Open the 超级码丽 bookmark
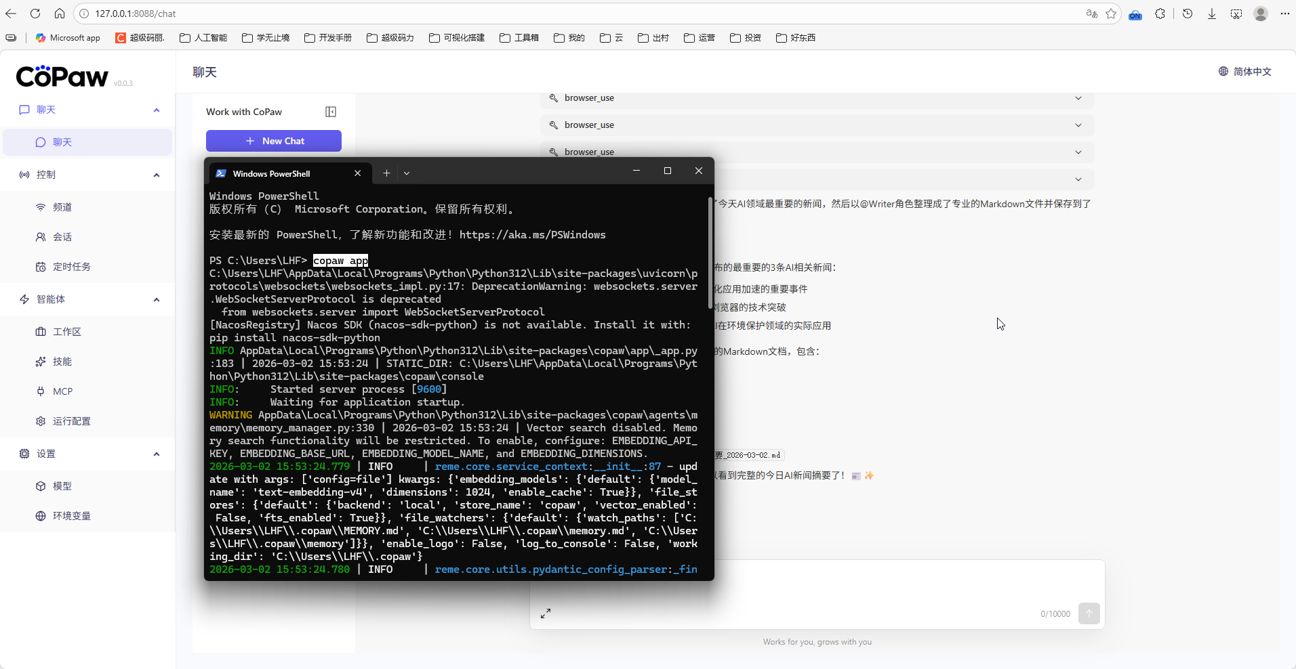1296x669 pixels. (x=140, y=38)
